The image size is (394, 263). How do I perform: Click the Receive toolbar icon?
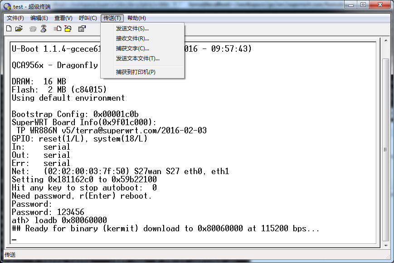point(68,29)
